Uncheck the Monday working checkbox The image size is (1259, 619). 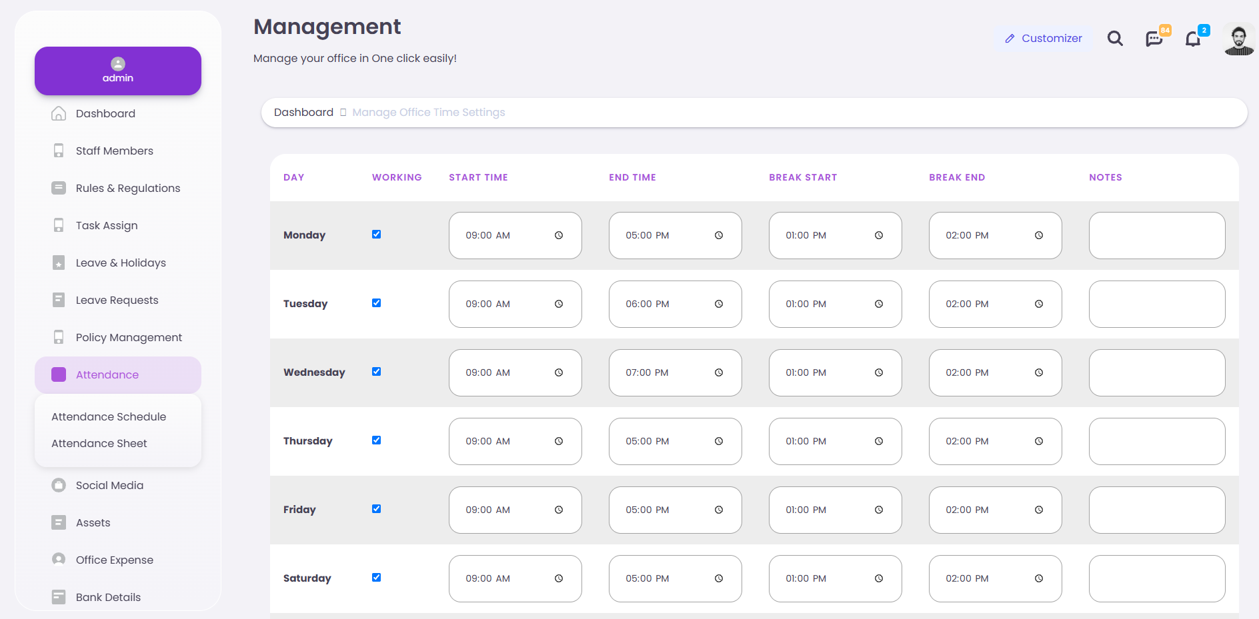(x=377, y=235)
